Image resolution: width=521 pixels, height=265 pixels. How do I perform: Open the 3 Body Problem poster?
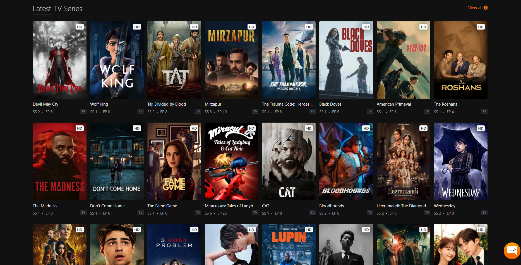coord(174,244)
